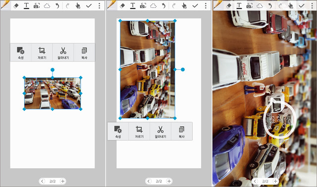Go to the previous page in the left screen
The height and width of the screenshot is (187, 317).
click(x=42, y=181)
